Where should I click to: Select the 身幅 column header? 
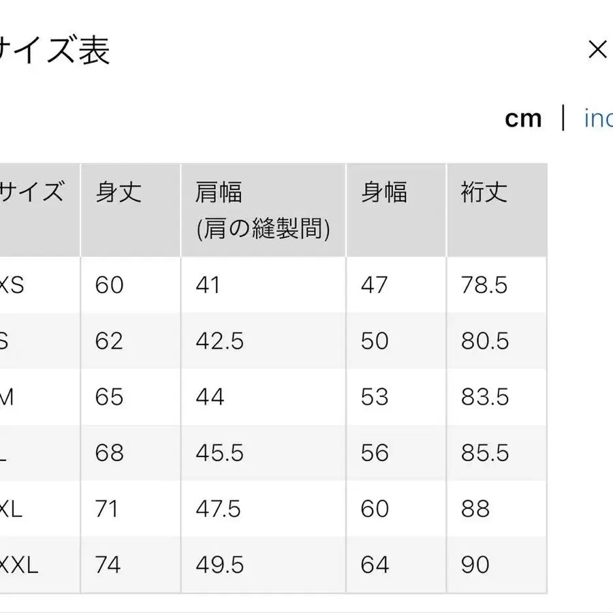[x=386, y=193]
